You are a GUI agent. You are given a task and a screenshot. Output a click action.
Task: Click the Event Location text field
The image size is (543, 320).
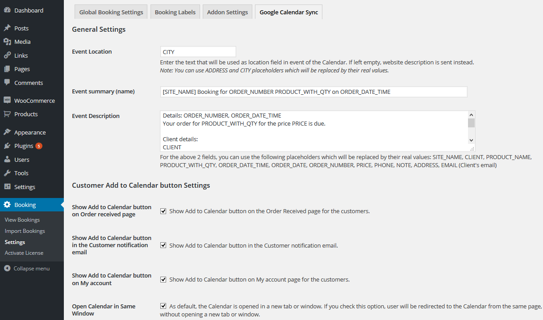click(x=198, y=52)
